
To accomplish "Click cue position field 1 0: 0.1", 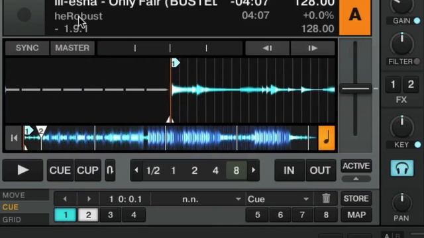I will [125, 199].
